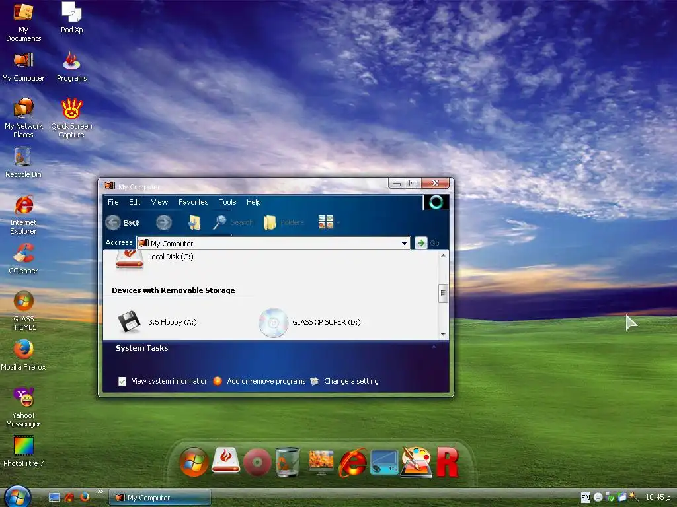This screenshot has width=677, height=507.
Task: Open the Tools menu
Action: point(227,202)
